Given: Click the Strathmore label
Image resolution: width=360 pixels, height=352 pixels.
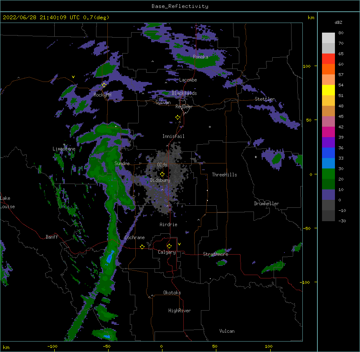Looking at the screenshot, I should 215,254.
